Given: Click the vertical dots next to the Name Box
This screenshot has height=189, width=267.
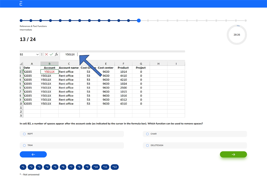Looking at the screenshot, I should (x=42, y=54).
